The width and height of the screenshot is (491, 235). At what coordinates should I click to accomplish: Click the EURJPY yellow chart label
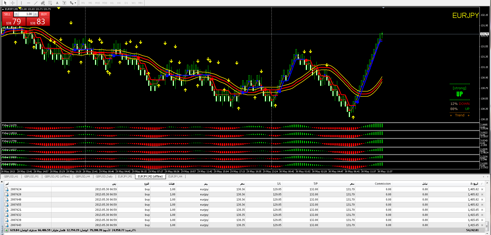pos(465,16)
